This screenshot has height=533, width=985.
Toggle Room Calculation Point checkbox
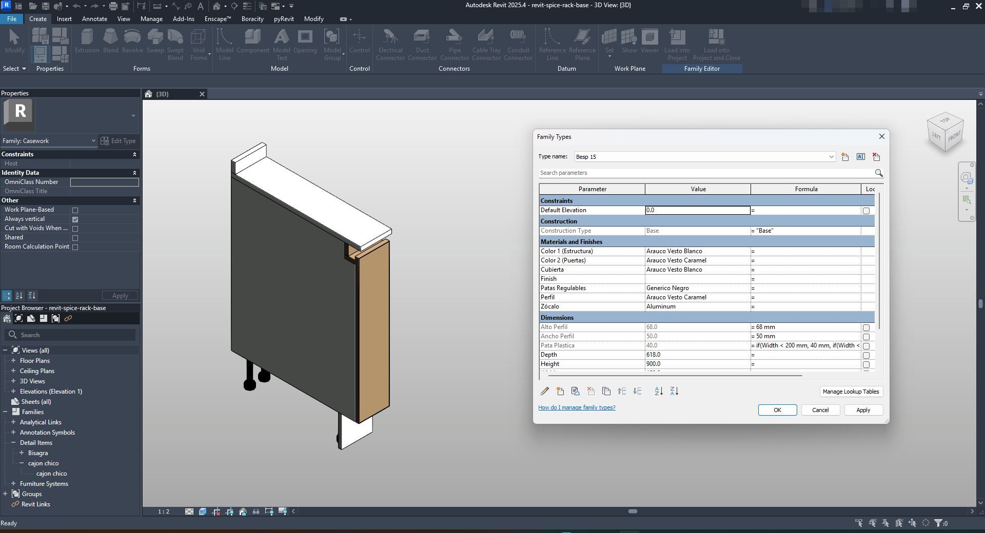click(75, 247)
